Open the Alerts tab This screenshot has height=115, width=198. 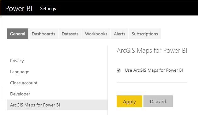point(119,34)
